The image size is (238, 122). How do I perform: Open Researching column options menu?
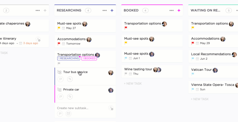click(104, 11)
